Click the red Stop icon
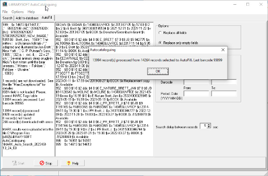This screenshot has width=268, height=176. pos(42,163)
